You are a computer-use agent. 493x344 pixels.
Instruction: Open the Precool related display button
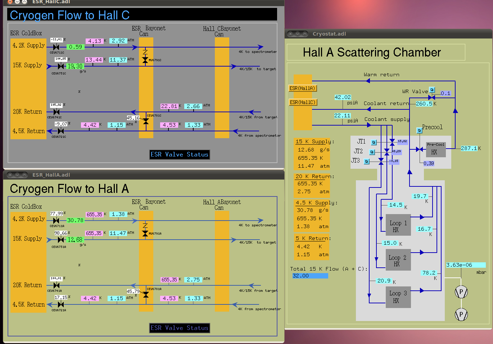pyautogui.click(x=419, y=130)
